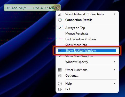Select Exit in the context menu
125x97 pixels.
click(x=68, y=89)
